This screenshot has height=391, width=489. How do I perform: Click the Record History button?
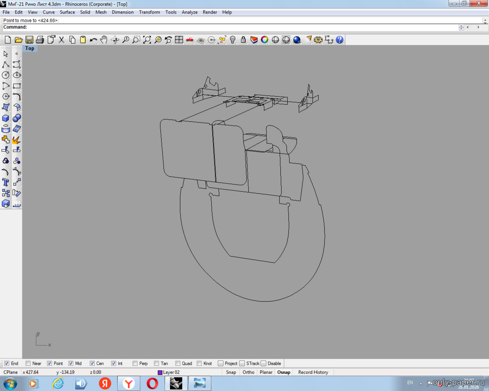[313, 372]
